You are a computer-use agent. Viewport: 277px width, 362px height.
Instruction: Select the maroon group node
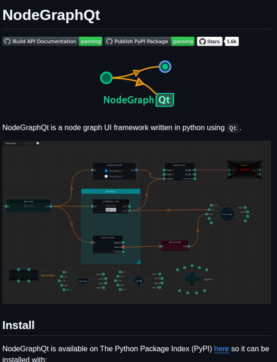tap(175, 245)
